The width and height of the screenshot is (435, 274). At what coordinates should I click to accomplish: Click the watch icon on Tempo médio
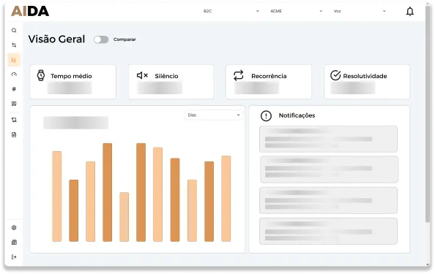point(41,75)
